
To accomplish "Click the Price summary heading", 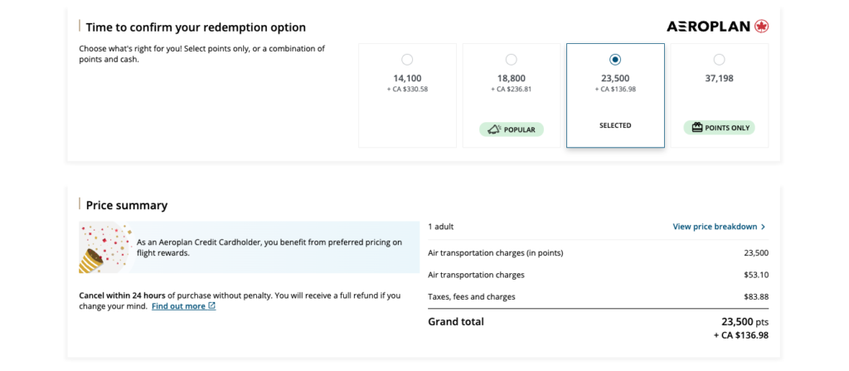I will [127, 205].
